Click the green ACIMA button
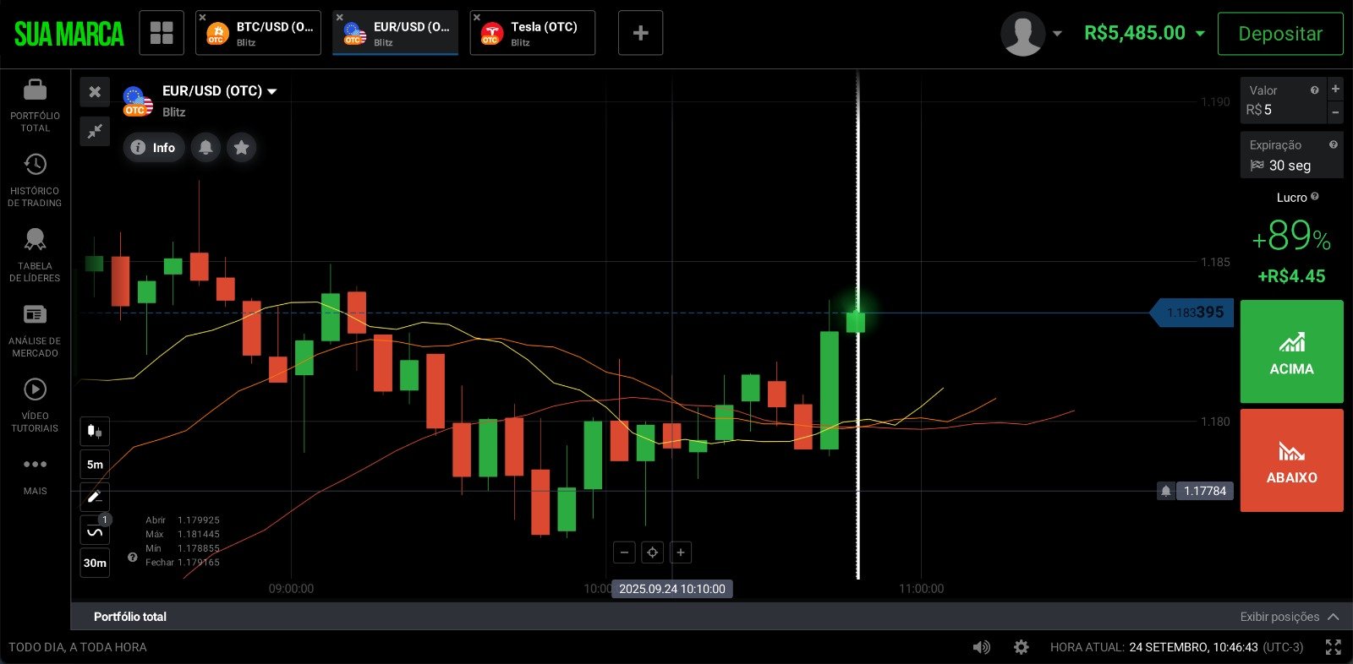Image resolution: width=1353 pixels, height=664 pixels. (x=1291, y=351)
